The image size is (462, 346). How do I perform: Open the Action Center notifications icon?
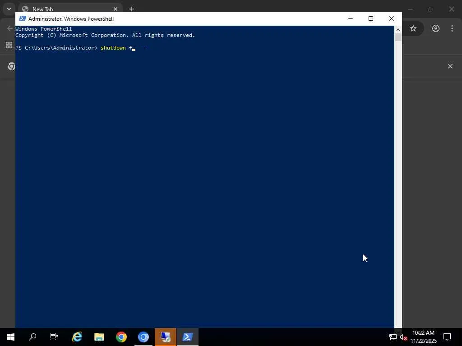[x=447, y=337]
